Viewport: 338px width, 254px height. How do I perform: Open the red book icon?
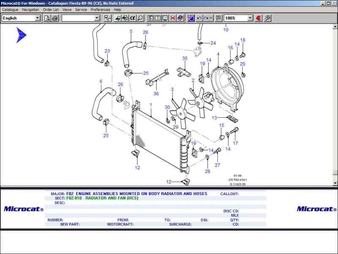tap(180, 18)
